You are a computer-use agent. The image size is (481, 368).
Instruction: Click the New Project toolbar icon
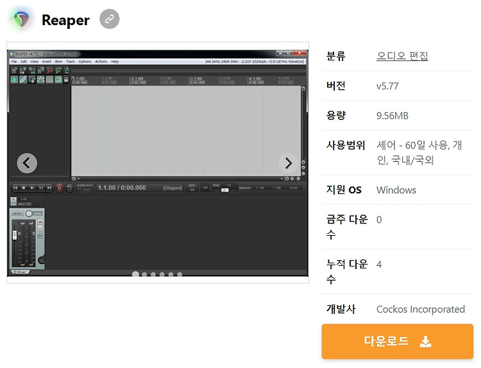pos(14,71)
